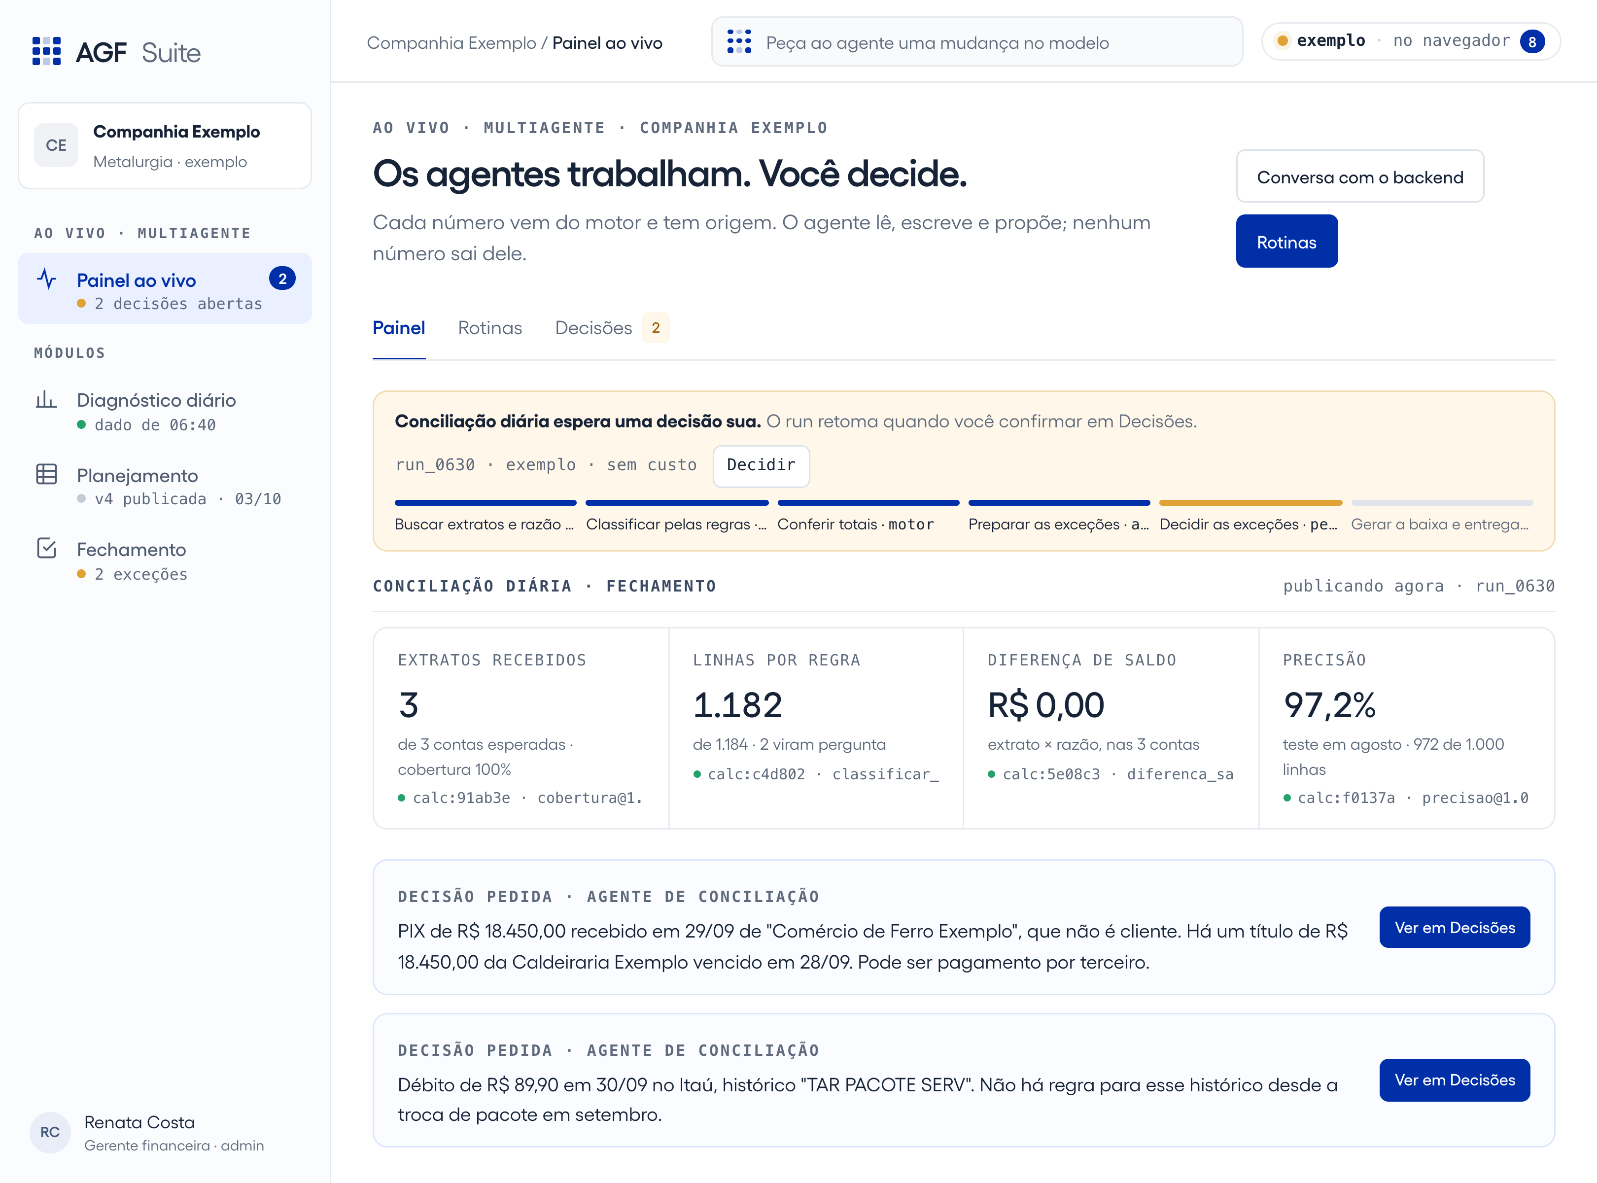Click the CE company avatar

(56, 145)
